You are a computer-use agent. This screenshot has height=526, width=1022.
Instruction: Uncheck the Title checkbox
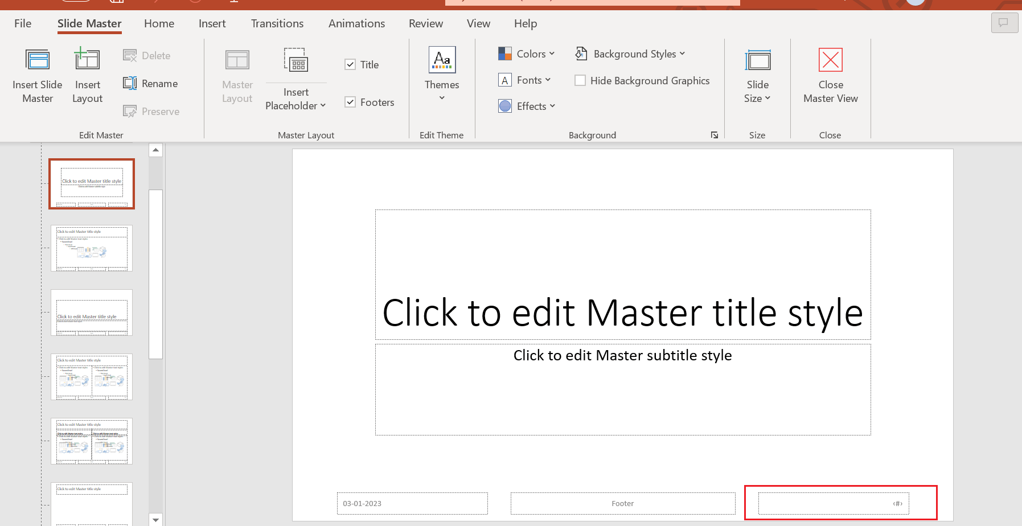(x=350, y=65)
